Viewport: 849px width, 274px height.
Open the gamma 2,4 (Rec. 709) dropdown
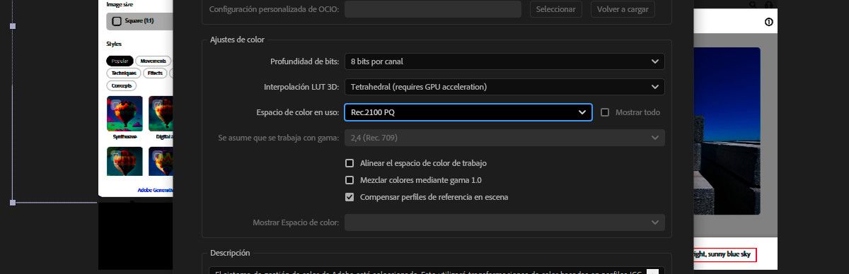(x=504, y=138)
